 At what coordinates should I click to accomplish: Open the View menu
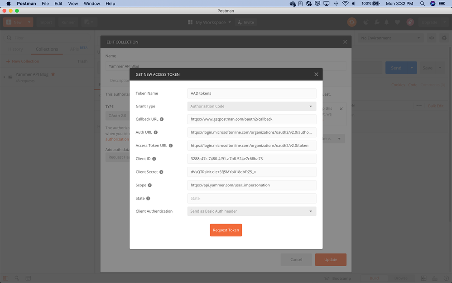pyautogui.click(x=73, y=4)
